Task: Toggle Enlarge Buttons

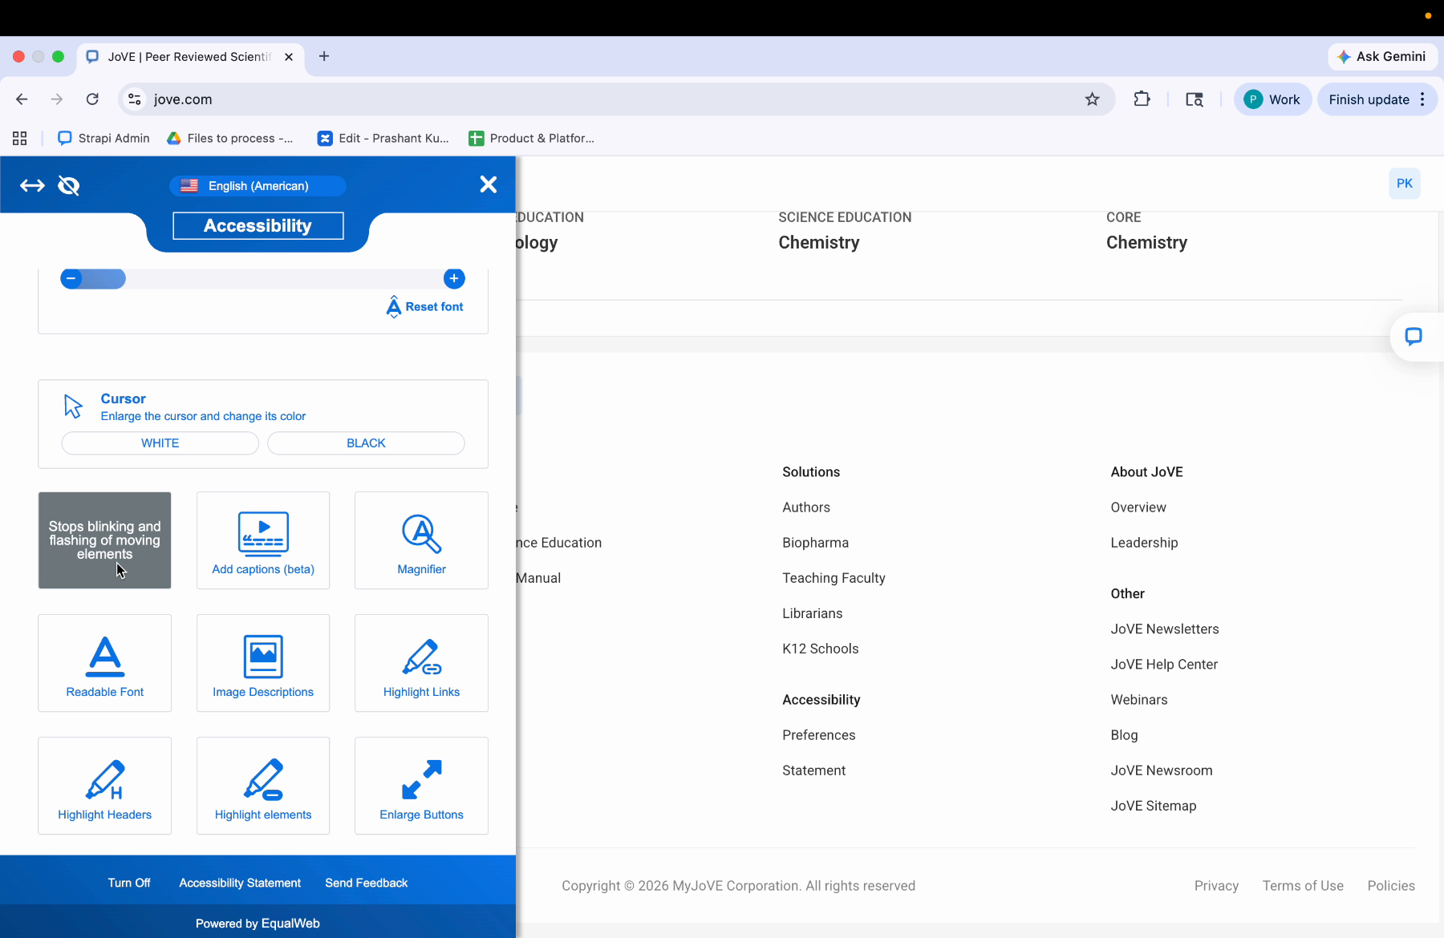Action: pos(421,786)
